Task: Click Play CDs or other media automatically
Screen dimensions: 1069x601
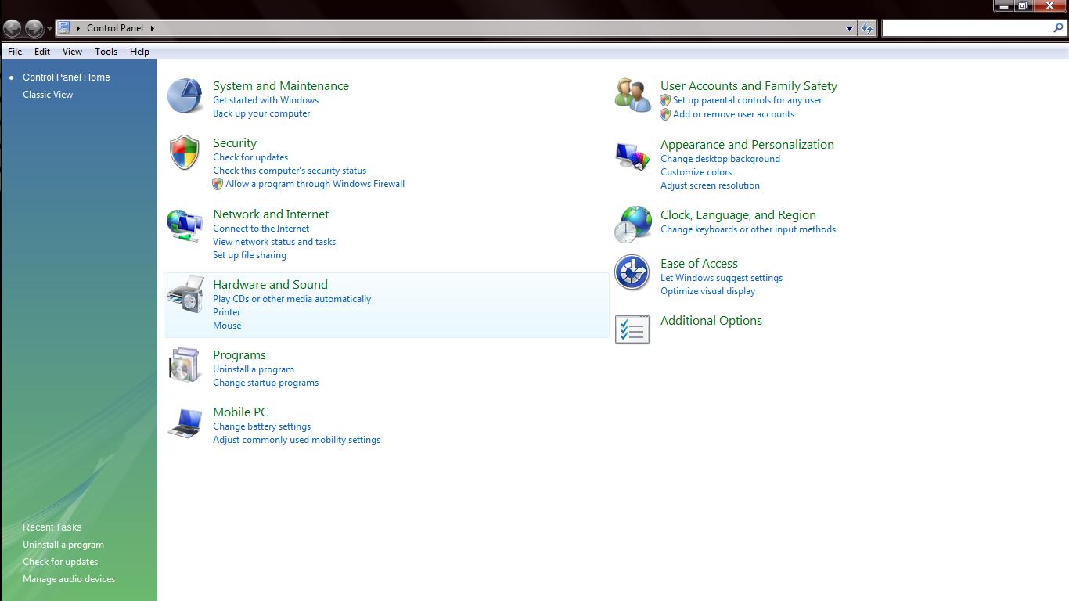Action: pos(292,299)
